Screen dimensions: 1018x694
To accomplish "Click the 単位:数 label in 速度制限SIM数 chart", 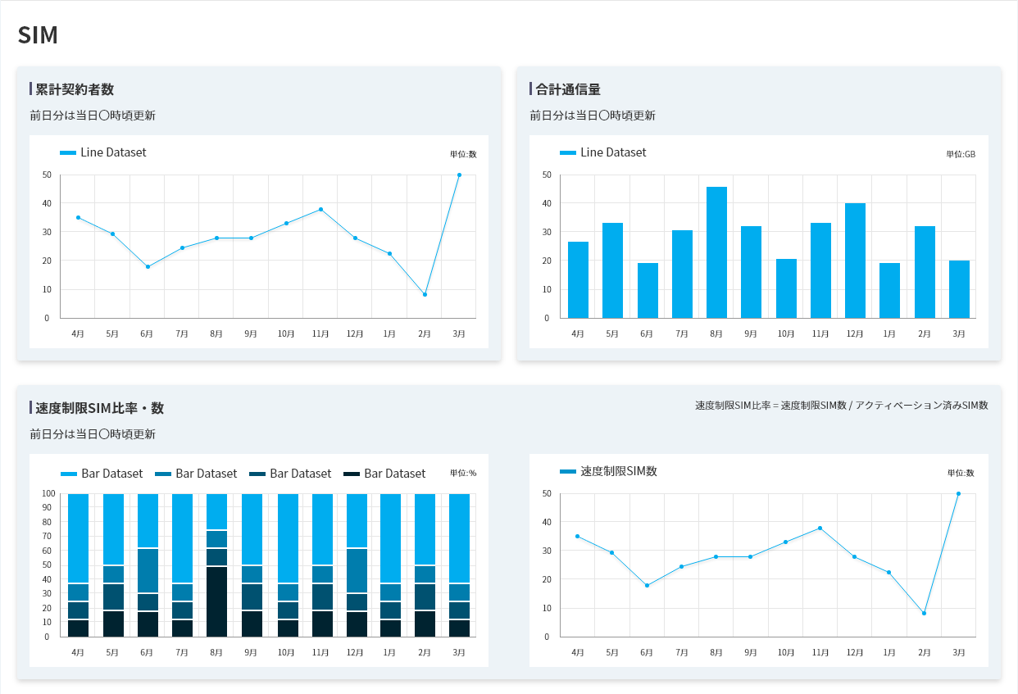I will pyautogui.click(x=961, y=473).
